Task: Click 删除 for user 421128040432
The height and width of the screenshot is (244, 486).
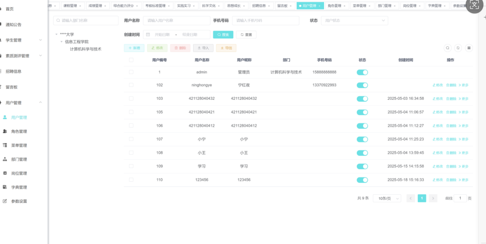Action: click(451, 99)
